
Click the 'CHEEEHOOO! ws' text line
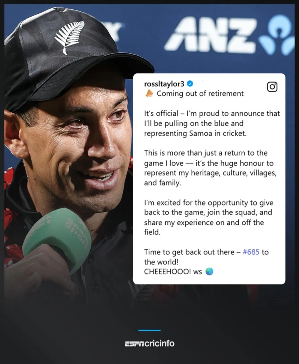click(x=173, y=272)
